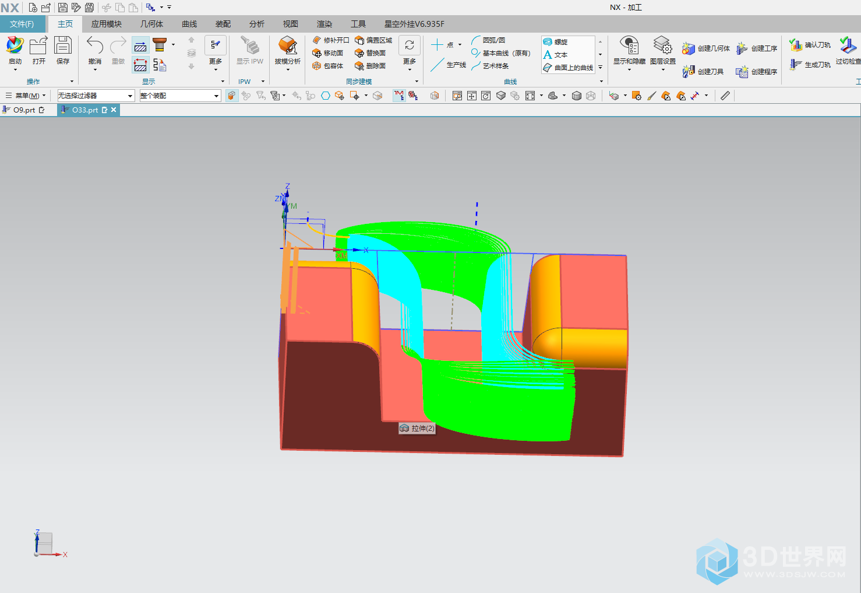Image resolution: width=861 pixels, height=593 pixels.
Task: Click the 拉伸(2) tooltip label in viewport
Action: (x=417, y=428)
